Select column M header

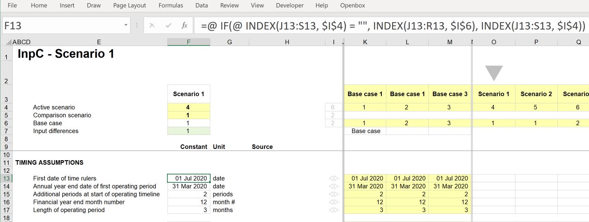pos(450,42)
